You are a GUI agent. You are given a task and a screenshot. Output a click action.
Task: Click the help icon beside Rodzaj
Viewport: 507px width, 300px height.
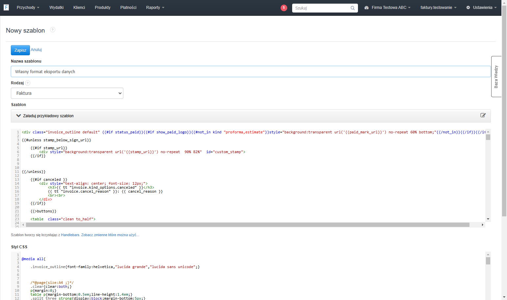click(28, 83)
